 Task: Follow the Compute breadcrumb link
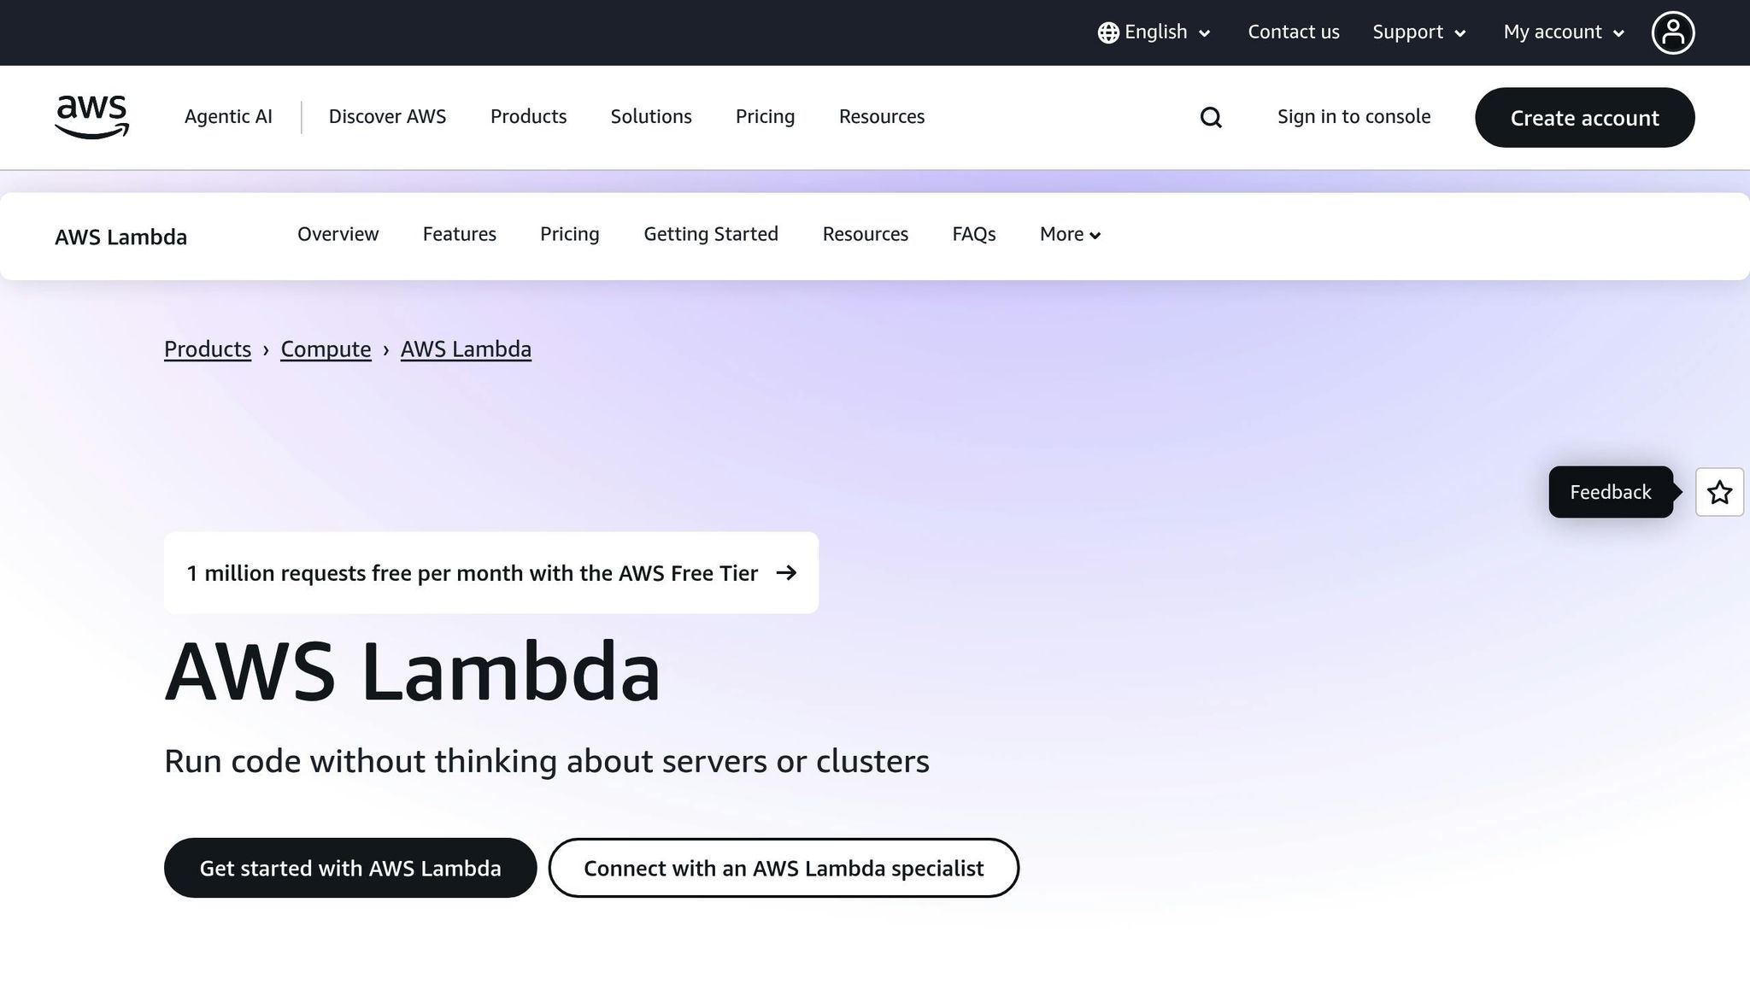[x=326, y=349]
